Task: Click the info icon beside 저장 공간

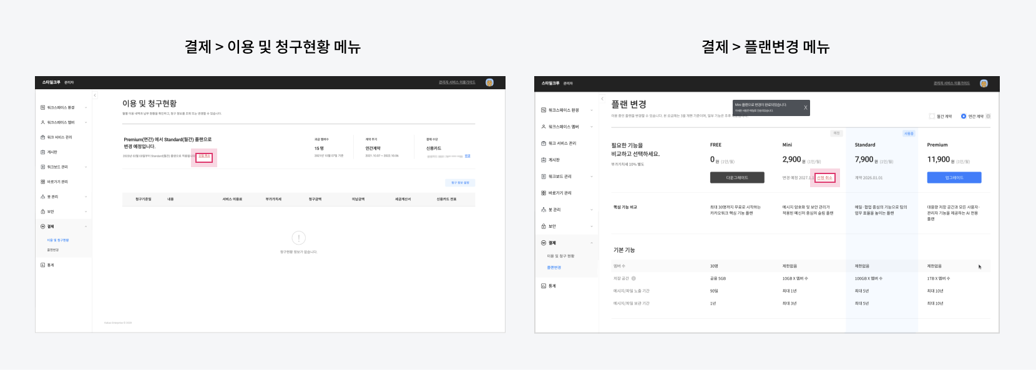Action: pyautogui.click(x=633, y=278)
